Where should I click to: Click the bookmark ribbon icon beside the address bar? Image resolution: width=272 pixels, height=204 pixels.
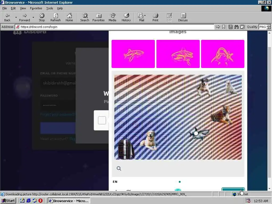(224, 27)
